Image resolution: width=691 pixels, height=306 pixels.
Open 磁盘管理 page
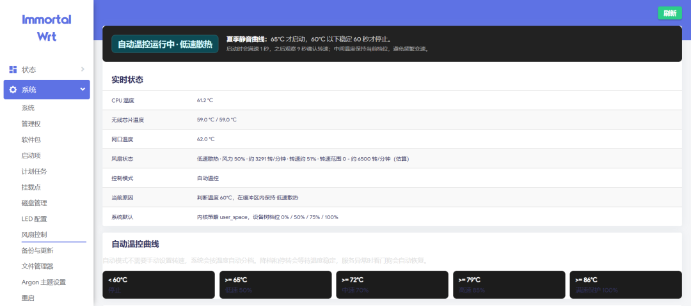click(x=34, y=203)
